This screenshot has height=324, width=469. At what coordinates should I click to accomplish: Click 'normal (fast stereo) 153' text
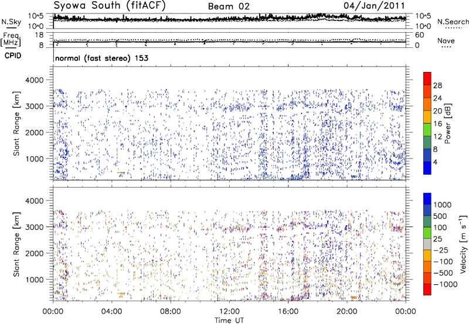pos(101,58)
